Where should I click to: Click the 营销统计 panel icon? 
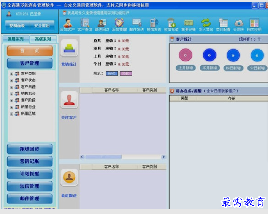[x=69, y=48]
